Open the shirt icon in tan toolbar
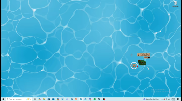The width and height of the screenshot is (182, 101). point(142,55)
